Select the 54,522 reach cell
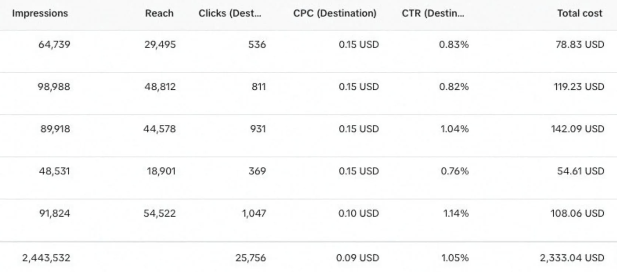The width and height of the screenshot is (617, 272). 159,213
